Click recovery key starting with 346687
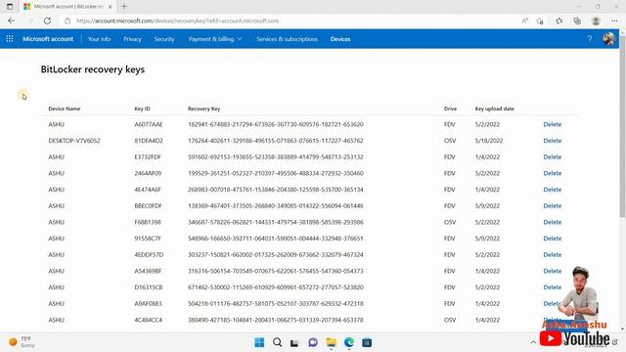Viewport: 626px width, 352px height. pos(276,222)
